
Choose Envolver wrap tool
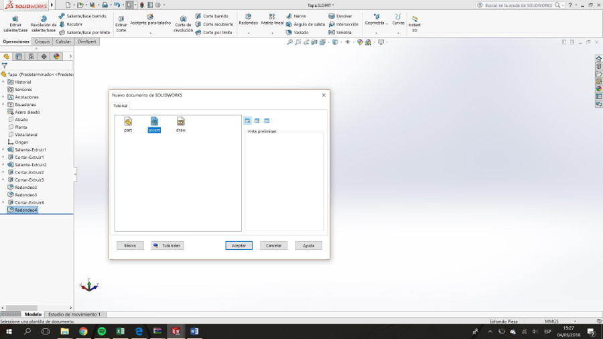point(340,16)
